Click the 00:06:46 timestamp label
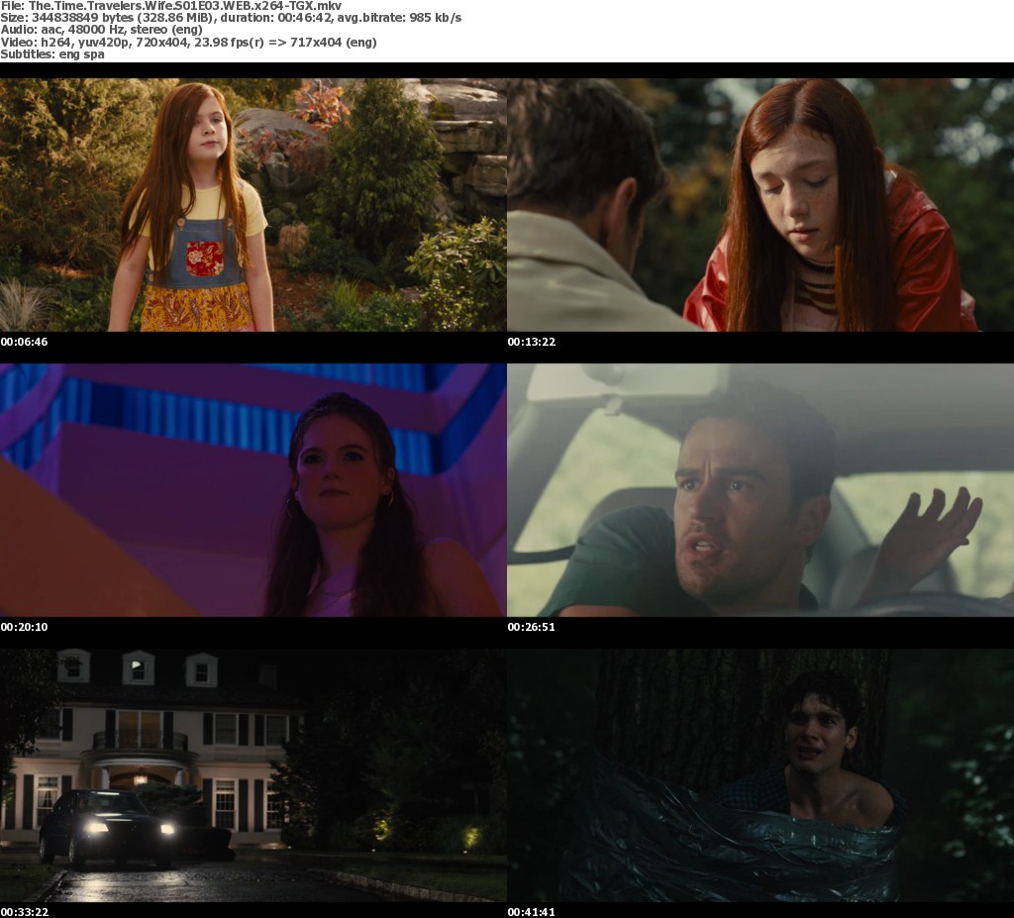Screen dimensions: 1014x918 point(24,342)
